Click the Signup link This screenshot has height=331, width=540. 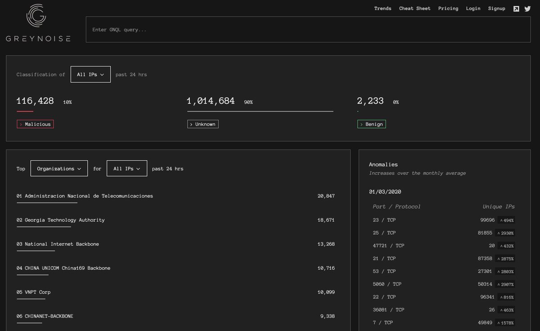coord(496,9)
